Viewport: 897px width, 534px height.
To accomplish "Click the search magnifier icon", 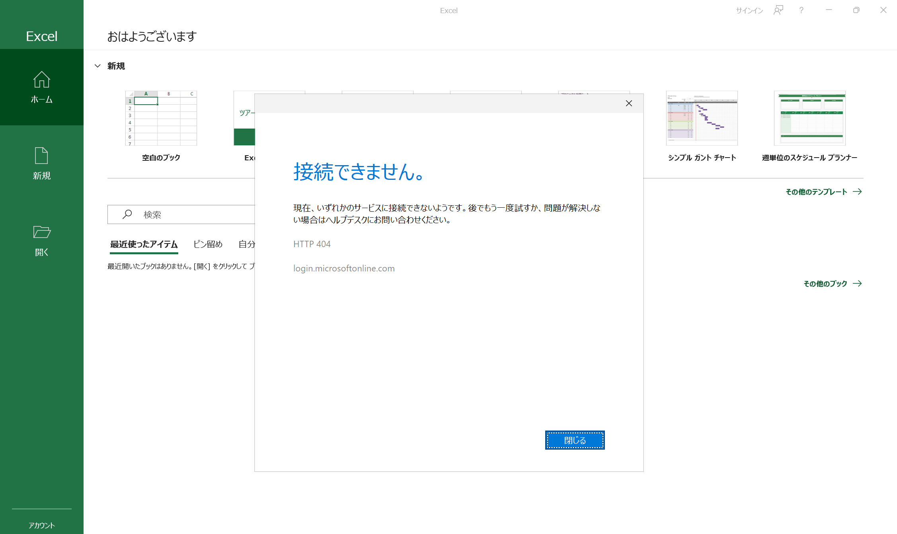I will point(127,214).
